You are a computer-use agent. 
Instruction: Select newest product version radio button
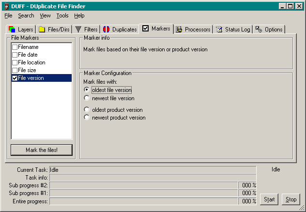coord(87,117)
